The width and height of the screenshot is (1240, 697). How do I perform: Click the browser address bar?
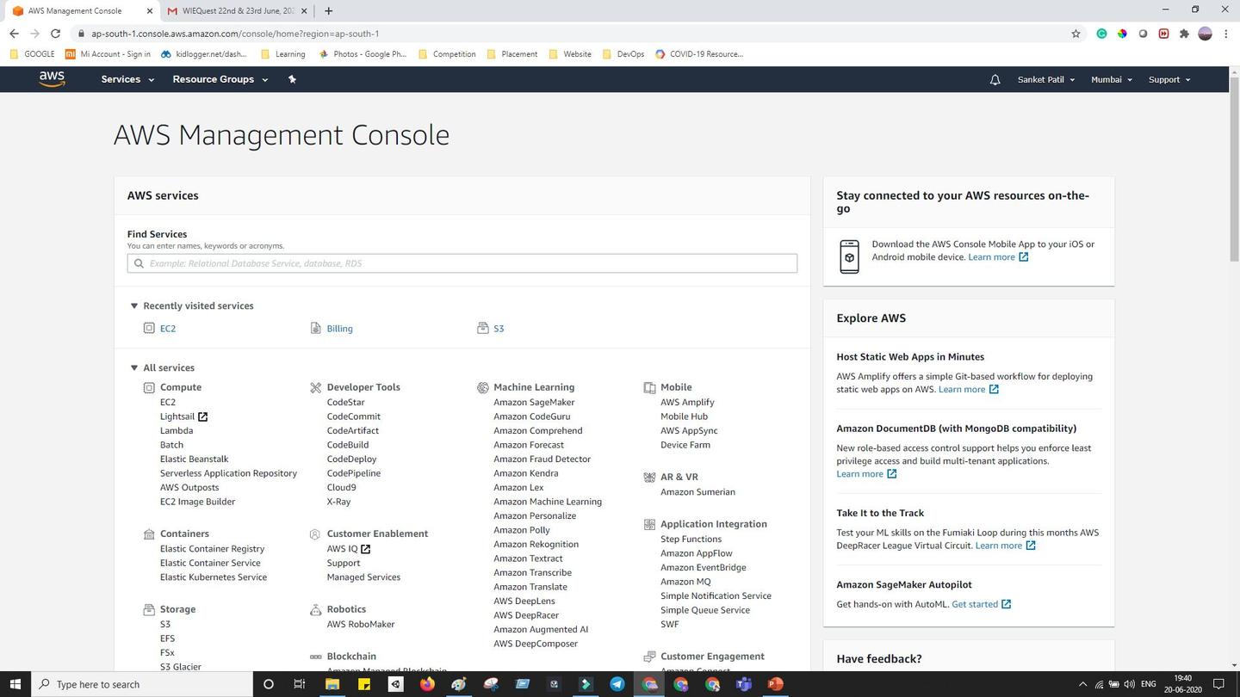click(568, 34)
